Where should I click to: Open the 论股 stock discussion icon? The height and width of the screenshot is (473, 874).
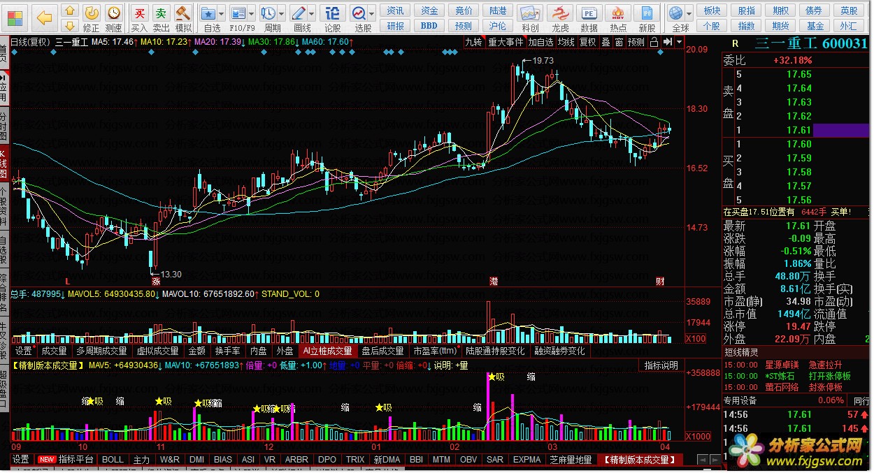(333, 13)
